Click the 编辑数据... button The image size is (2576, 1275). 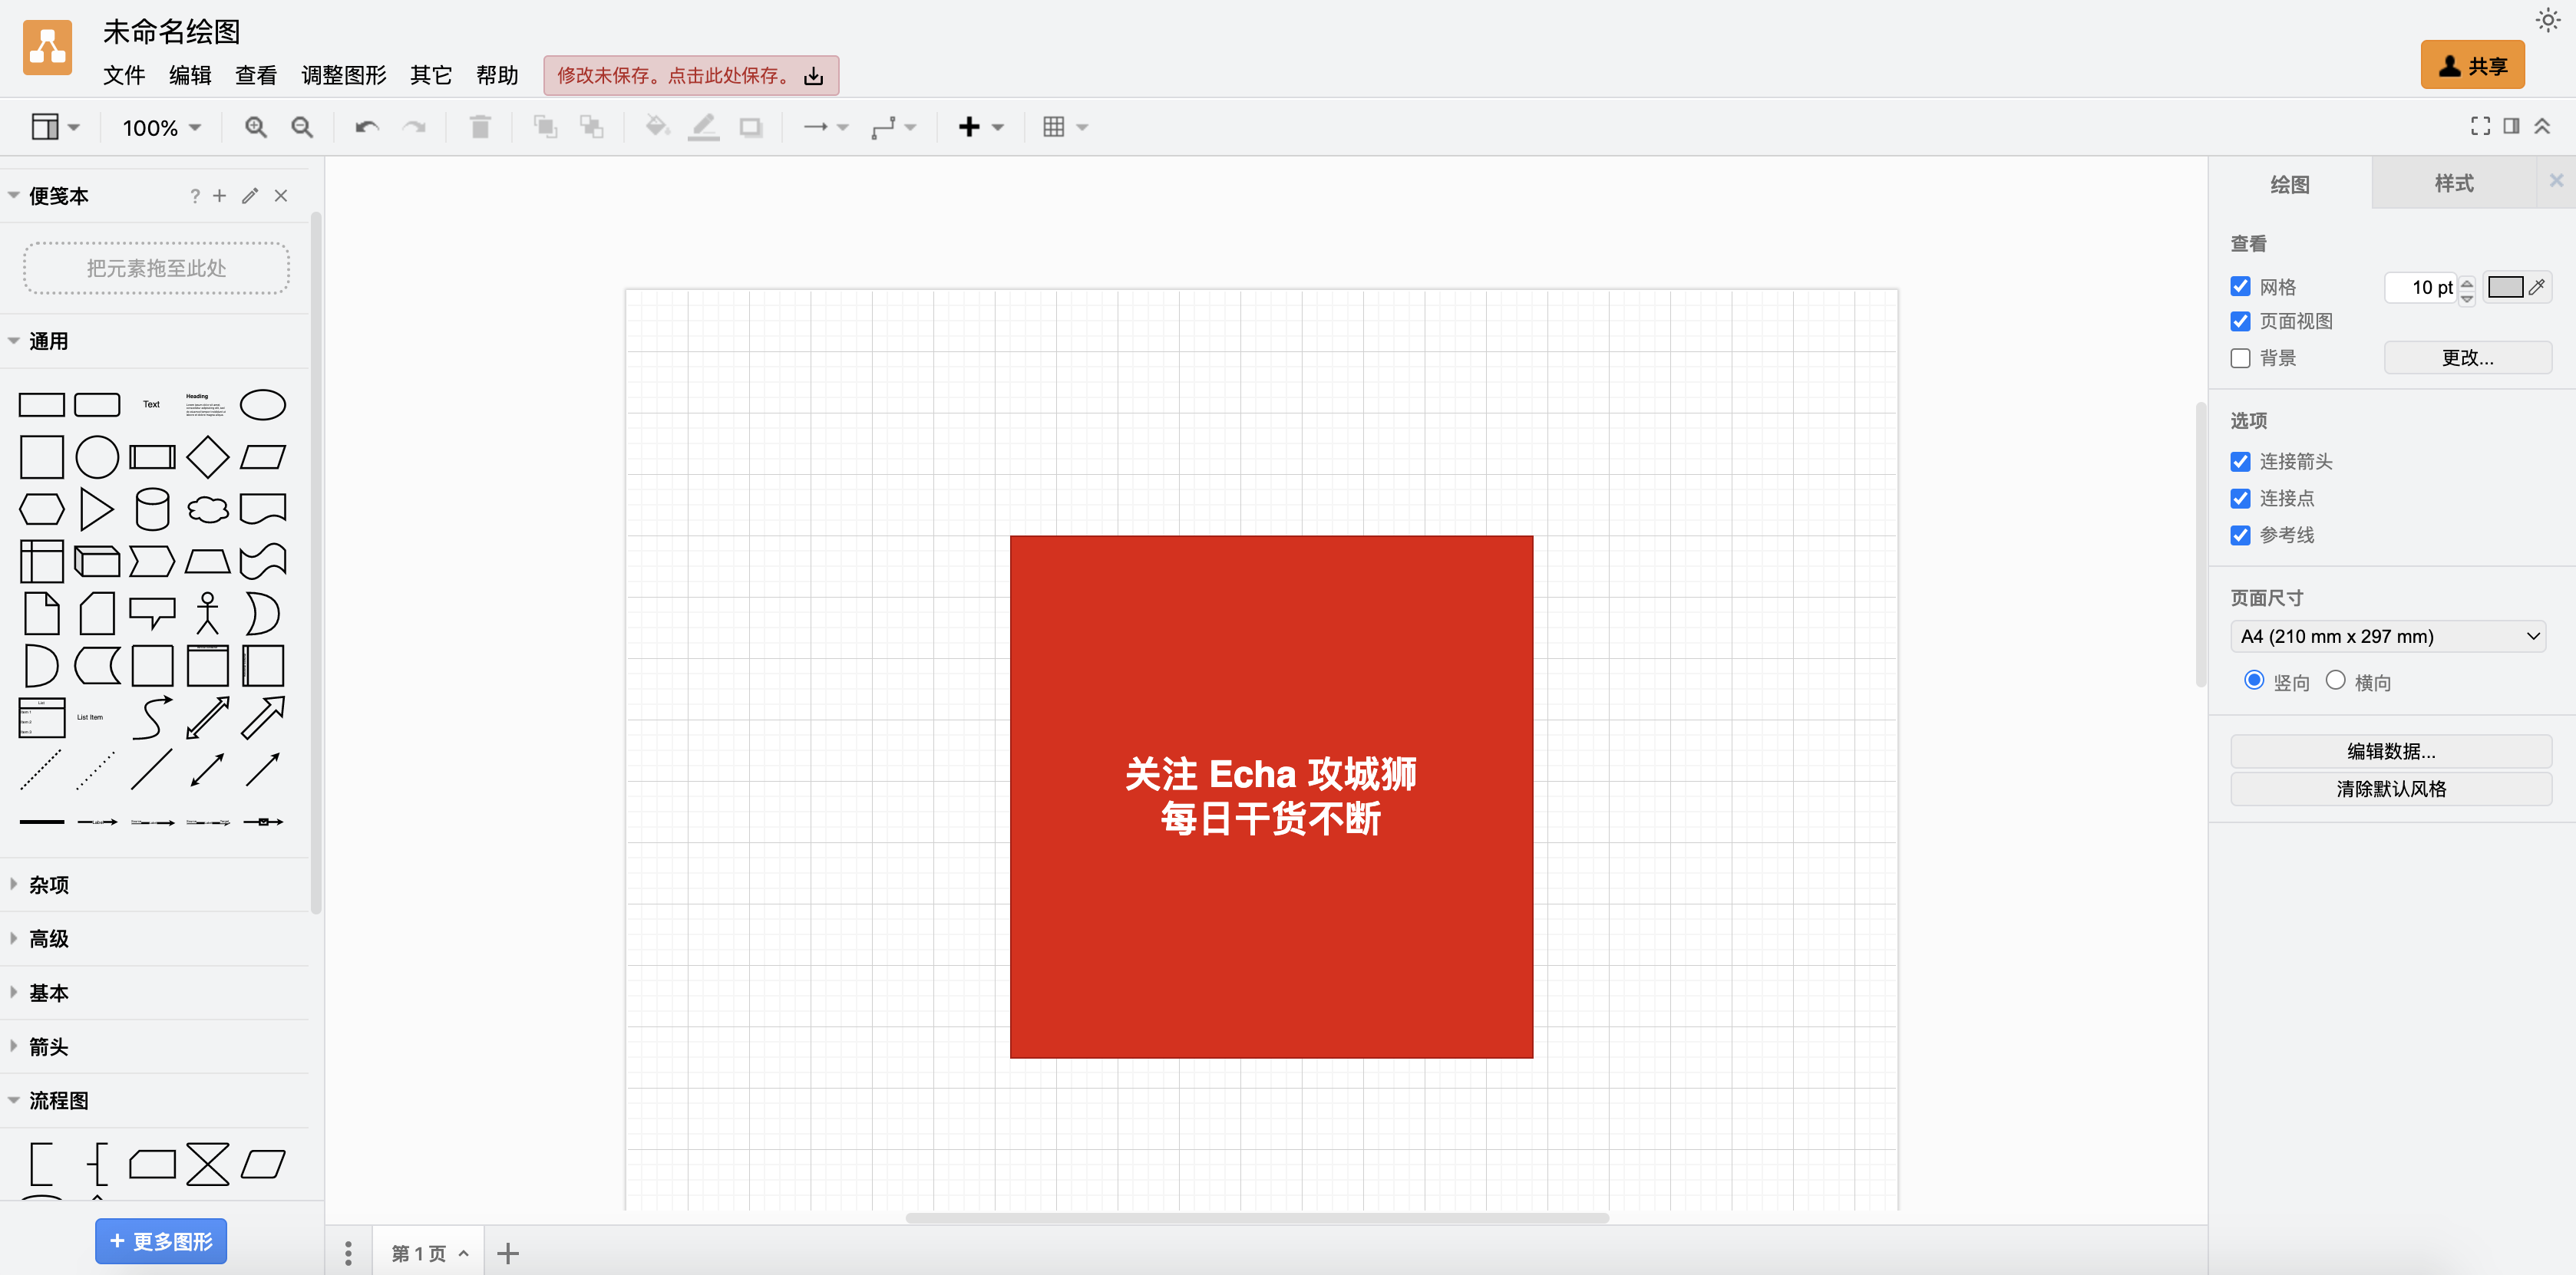coord(2391,751)
